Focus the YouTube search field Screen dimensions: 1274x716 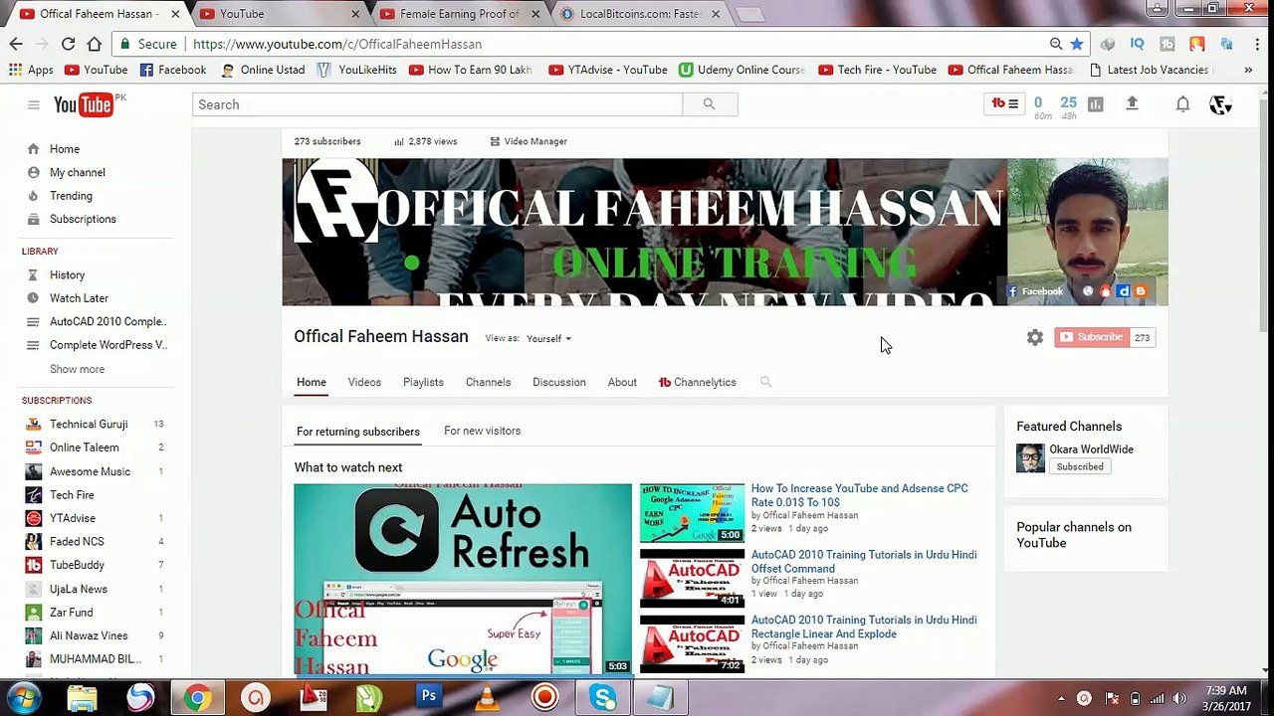[438, 104]
